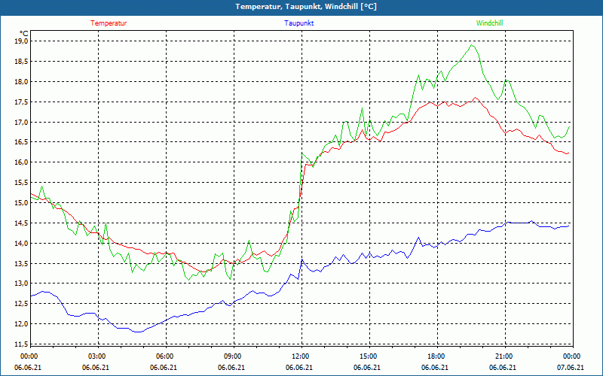Click the 07.06.21 date label
This screenshot has width=603, height=376.
click(571, 368)
